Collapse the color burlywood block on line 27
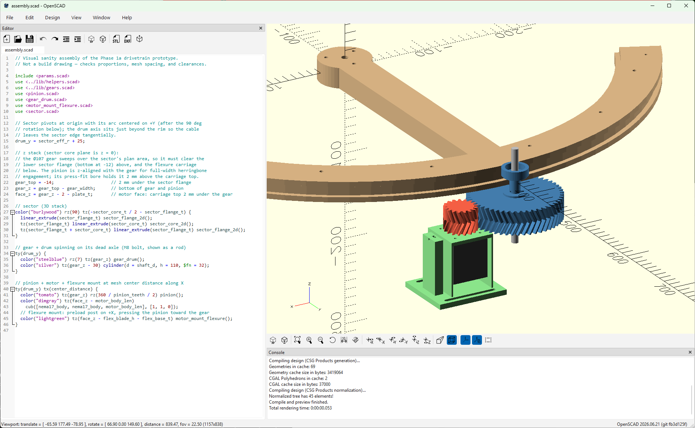The image size is (695, 428). coord(13,212)
